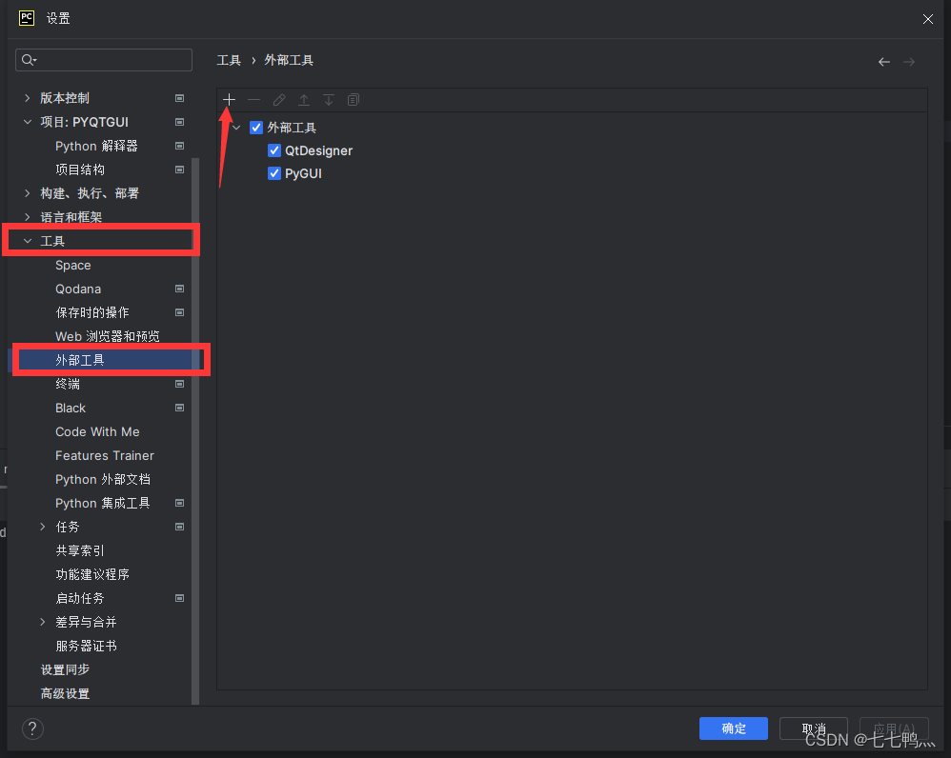Close the settings dialog
951x758 pixels.
(928, 19)
